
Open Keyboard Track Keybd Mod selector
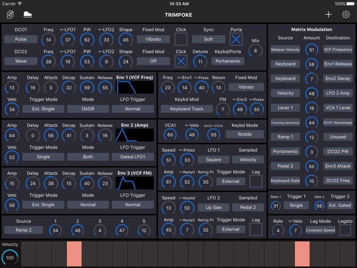pos(187,109)
